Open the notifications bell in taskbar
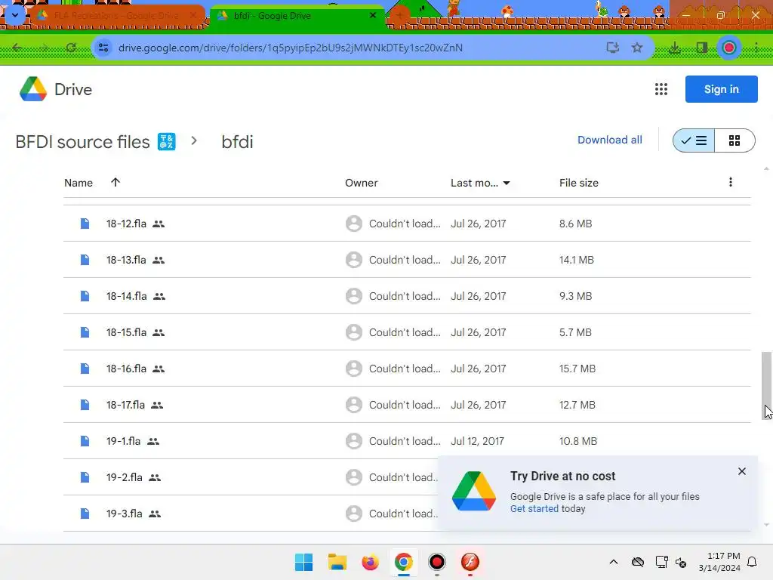Viewport: 773px width, 580px height. pos(752,562)
